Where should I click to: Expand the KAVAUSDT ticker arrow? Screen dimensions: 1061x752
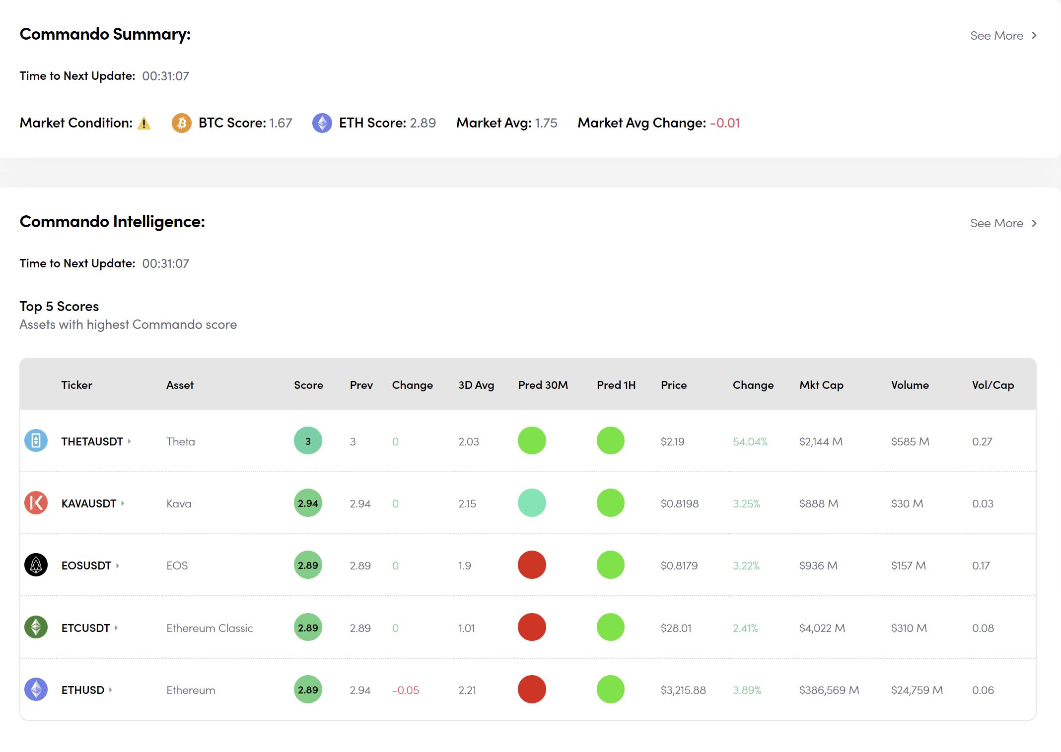pyautogui.click(x=123, y=503)
